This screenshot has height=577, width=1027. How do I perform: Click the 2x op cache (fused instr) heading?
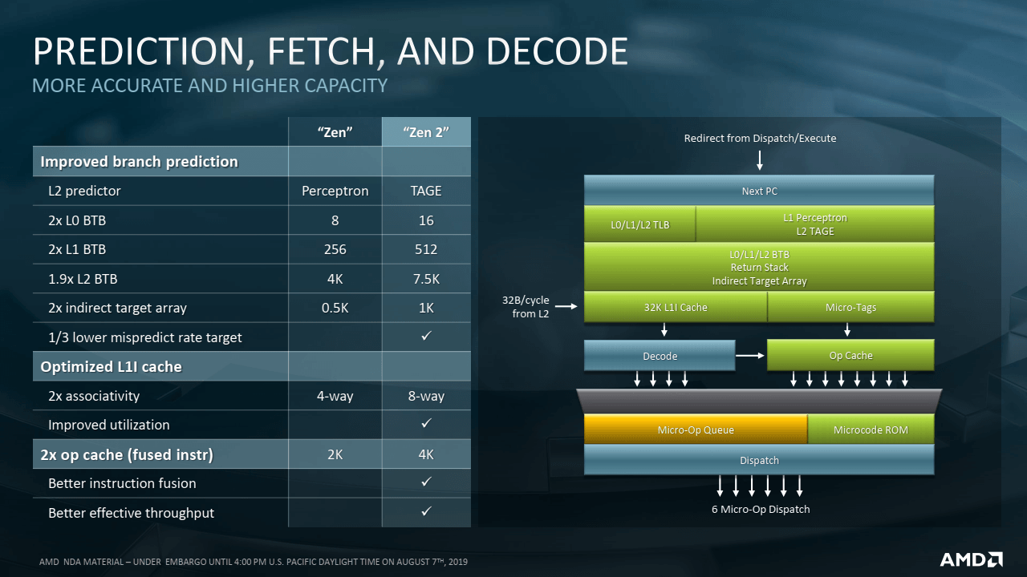click(x=127, y=454)
